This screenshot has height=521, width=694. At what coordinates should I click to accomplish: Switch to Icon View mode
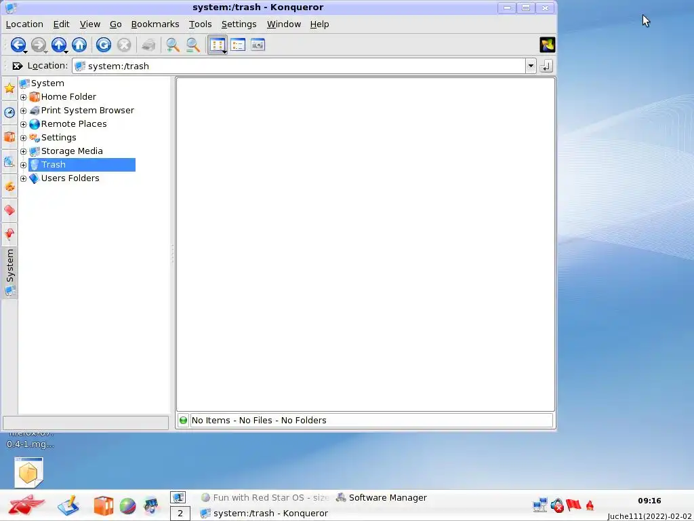218,45
